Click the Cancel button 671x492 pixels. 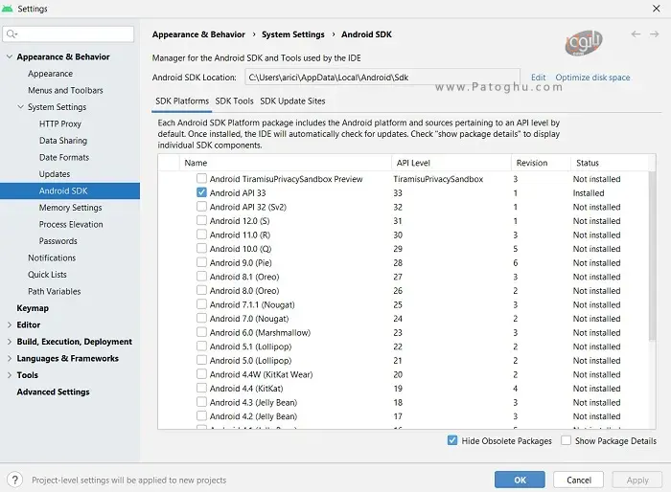tap(579, 480)
